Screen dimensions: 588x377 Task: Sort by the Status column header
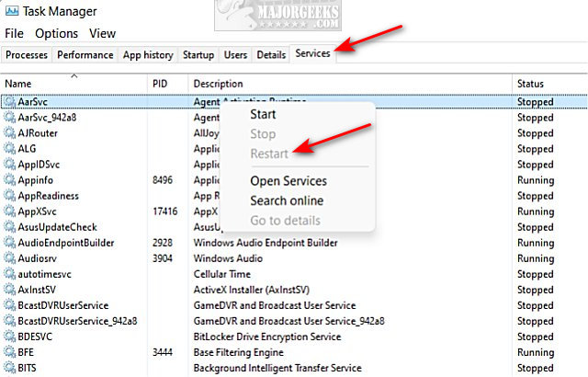549,84
